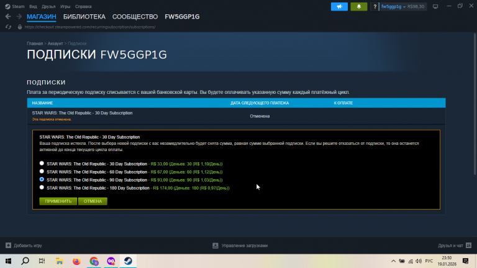Go forward with the right arrow
This screenshot has width=477, height=268.
click(19, 16)
